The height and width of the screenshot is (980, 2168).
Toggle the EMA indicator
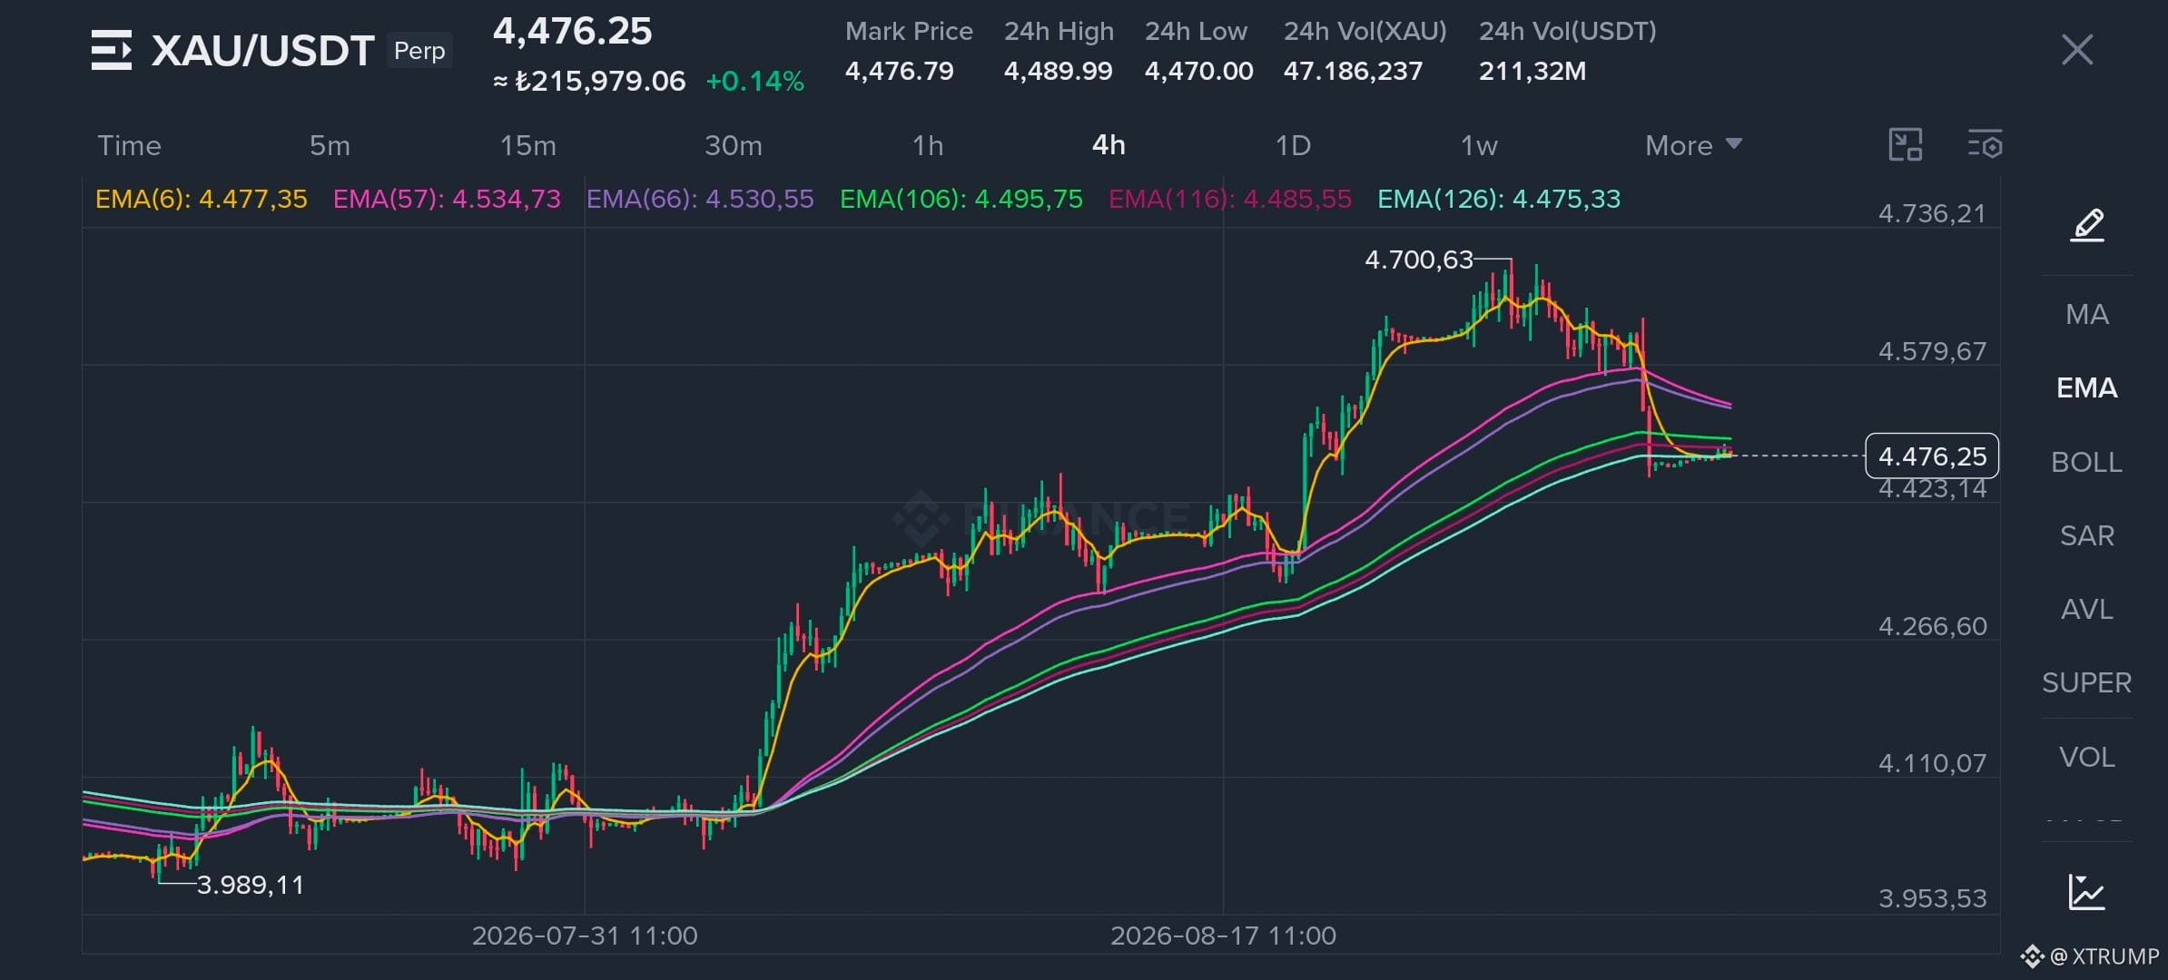coord(2086,387)
